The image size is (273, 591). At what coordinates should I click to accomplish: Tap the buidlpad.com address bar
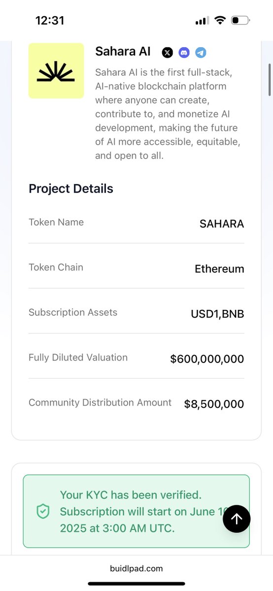[x=136, y=568]
